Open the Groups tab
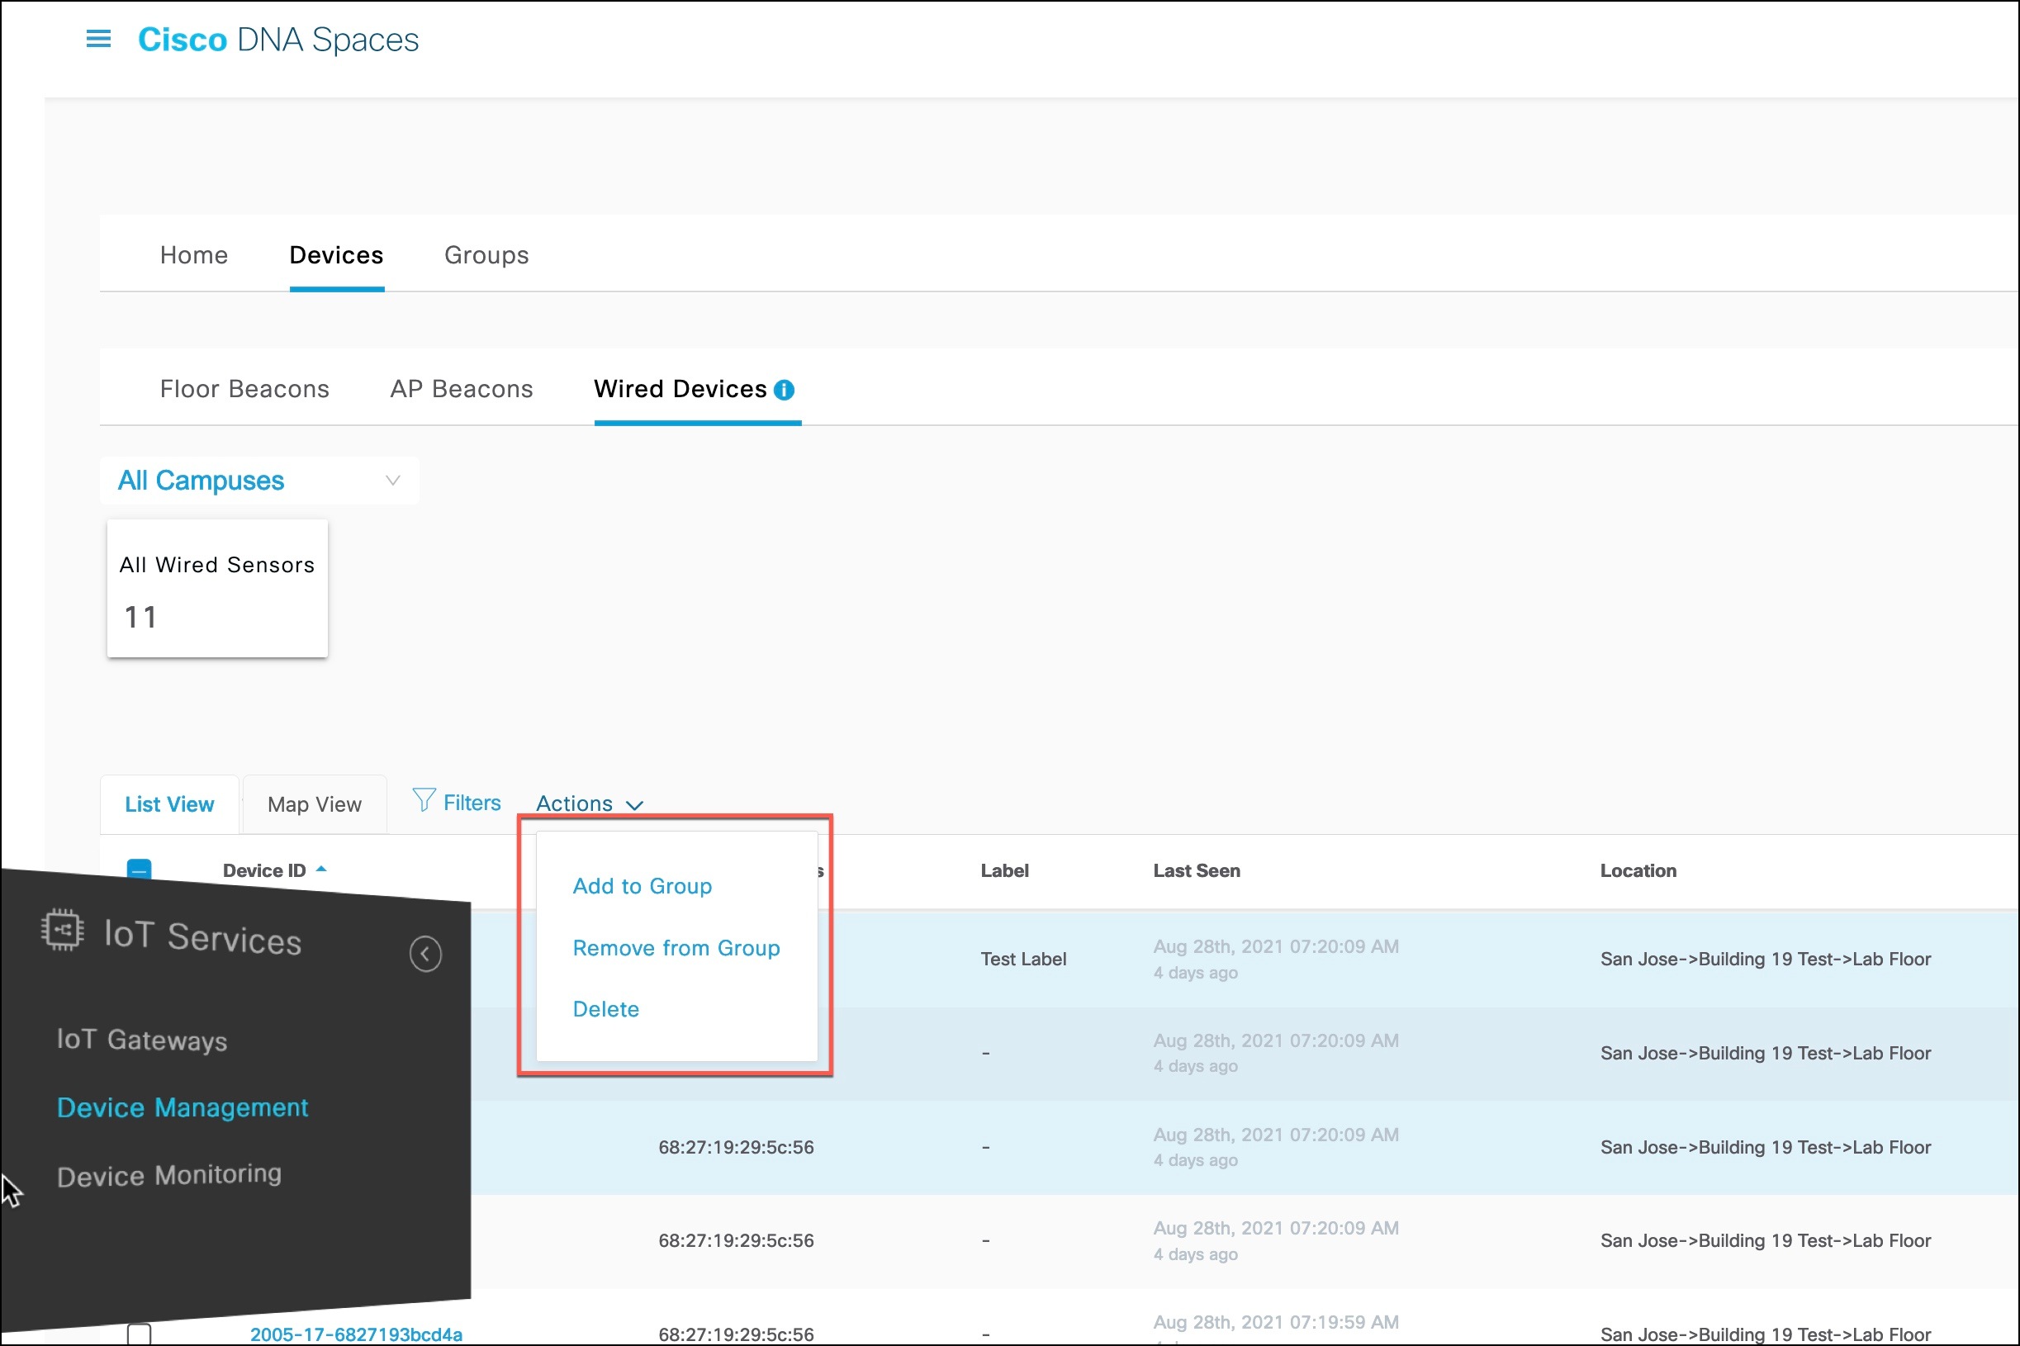Image resolution: width=2020 pixels, height=1346 pixels. pyautogui.click(x=486, y=255)
